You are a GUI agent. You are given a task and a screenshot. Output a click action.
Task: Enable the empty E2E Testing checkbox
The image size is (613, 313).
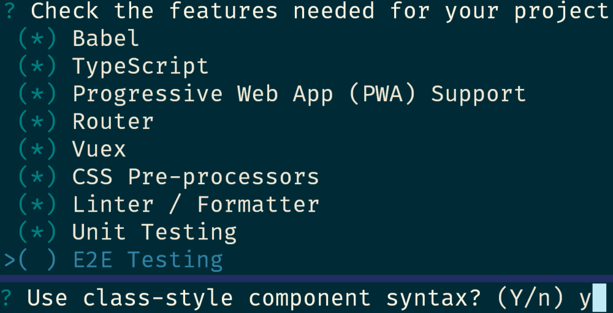click(37, 260)
